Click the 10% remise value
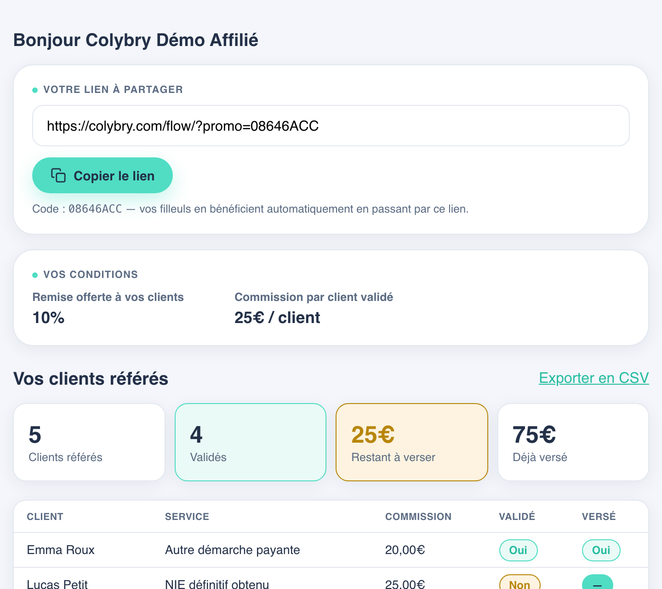 48,318
